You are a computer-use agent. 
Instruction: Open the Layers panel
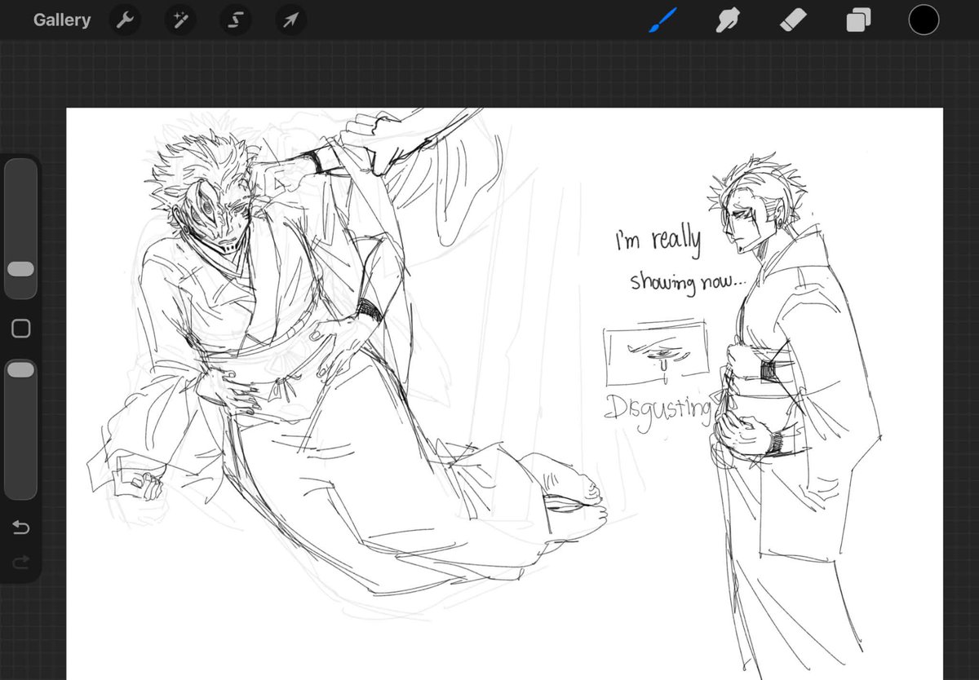[858, 20]
